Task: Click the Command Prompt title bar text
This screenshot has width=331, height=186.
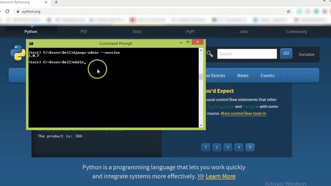Action: click(116, 43)
